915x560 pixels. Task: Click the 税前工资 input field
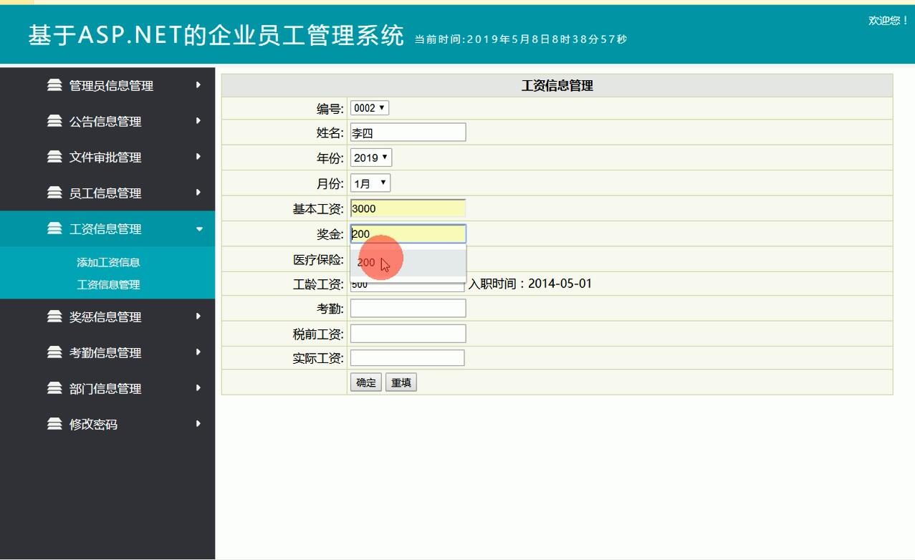click(x=408, y=334)
